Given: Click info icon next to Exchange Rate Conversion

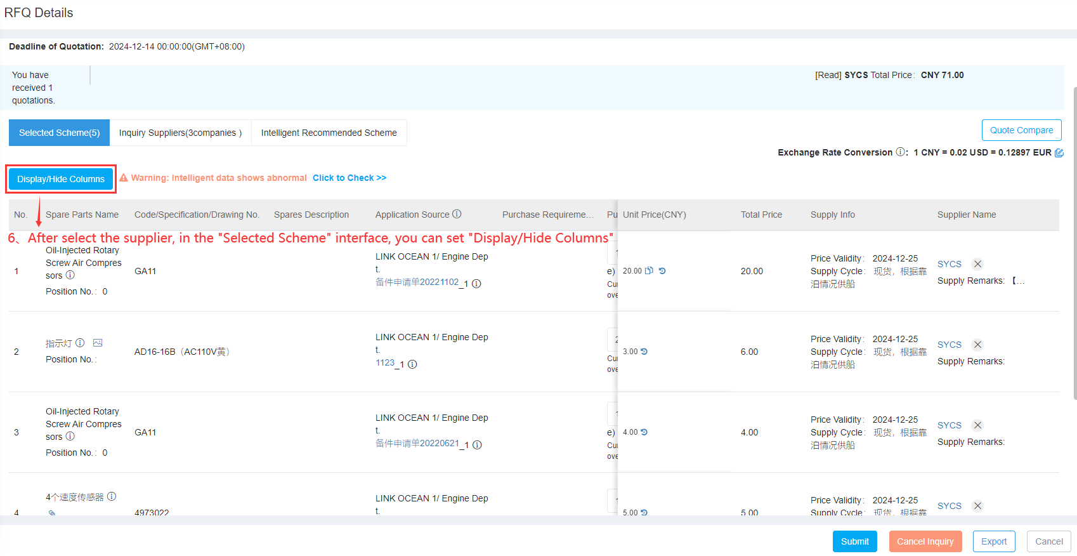Looking at the screenshot, I should click(900, 152).
